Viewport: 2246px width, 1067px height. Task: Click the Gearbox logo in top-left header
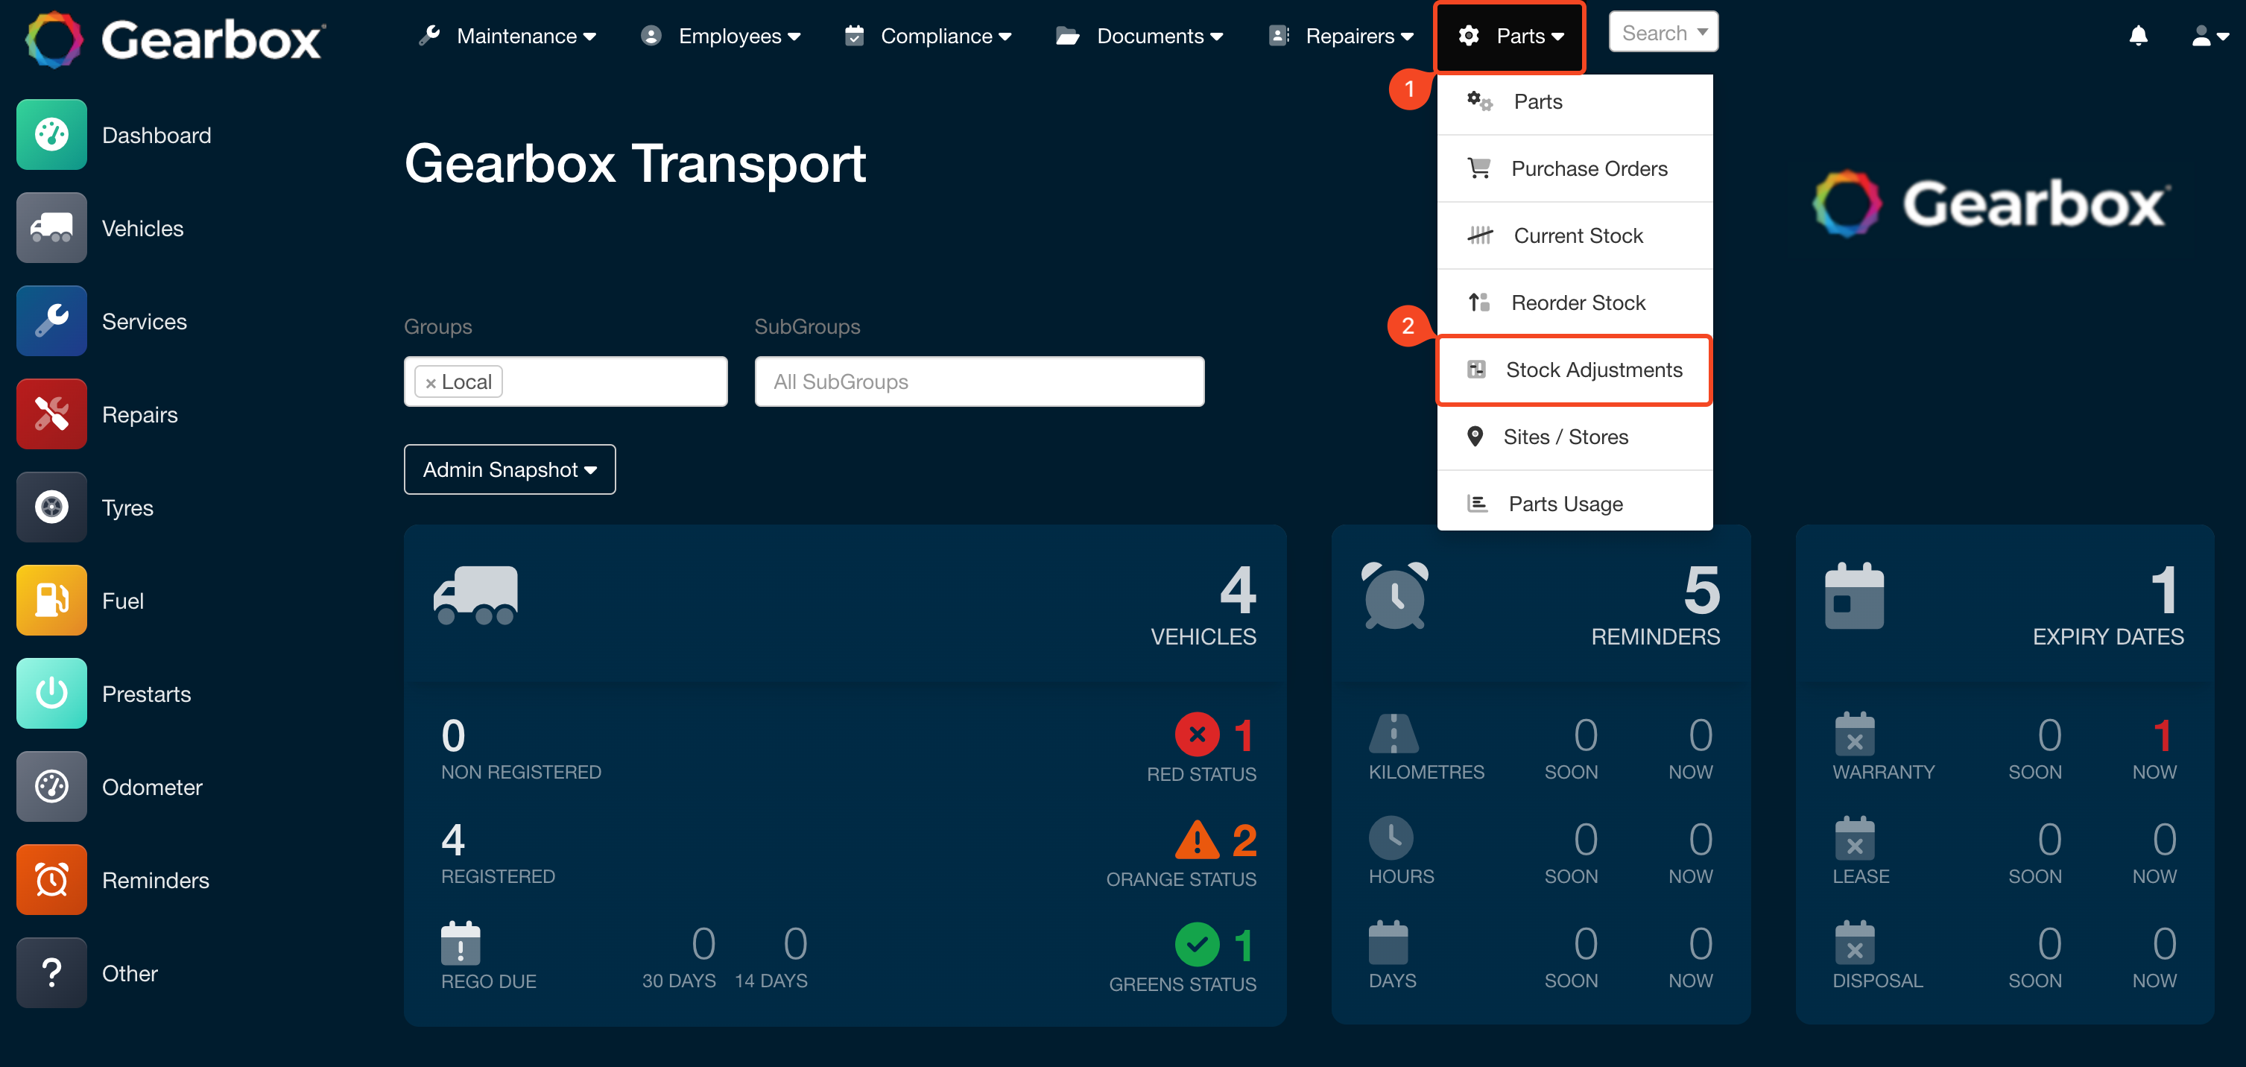174,39
